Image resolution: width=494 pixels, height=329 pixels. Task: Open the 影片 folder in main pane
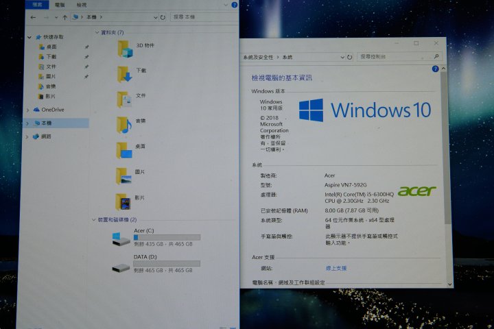pyautogui.click(x=123, y=202)
